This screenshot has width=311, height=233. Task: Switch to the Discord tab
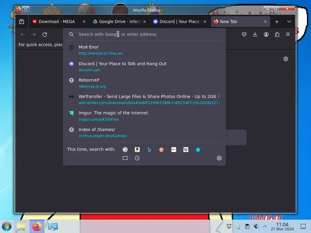pos(180,22)
